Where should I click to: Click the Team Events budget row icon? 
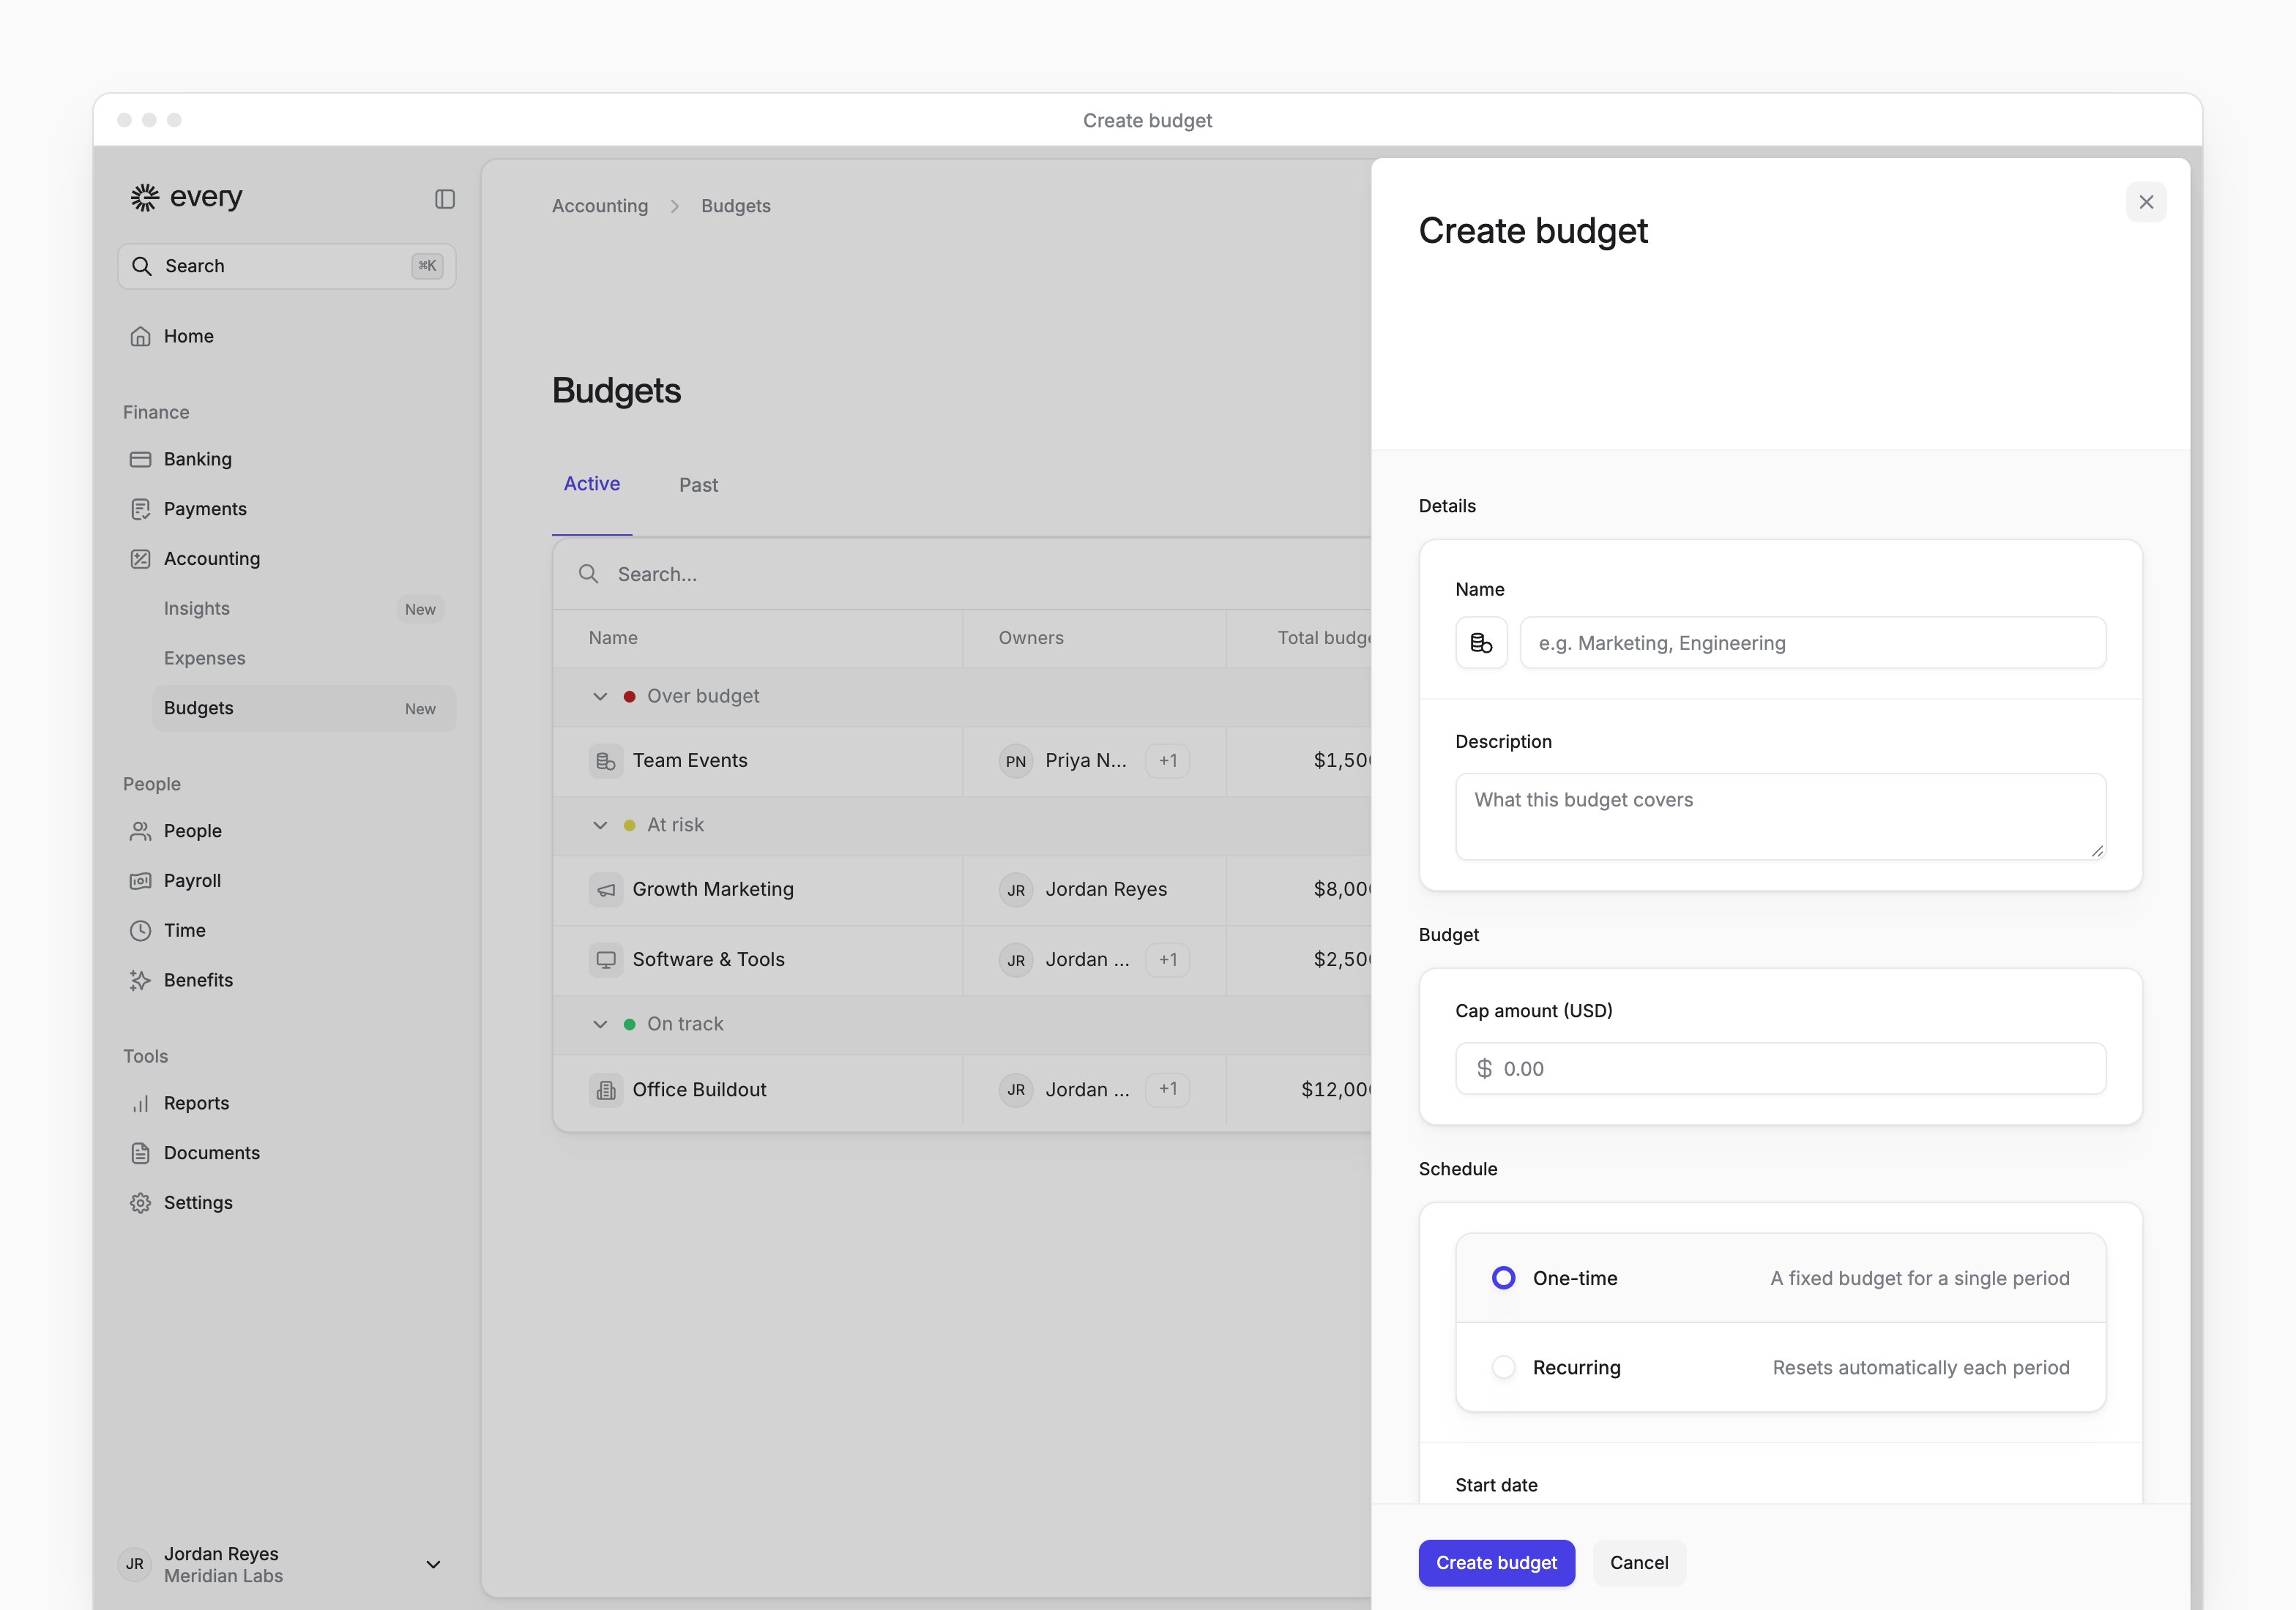(606, 760)
